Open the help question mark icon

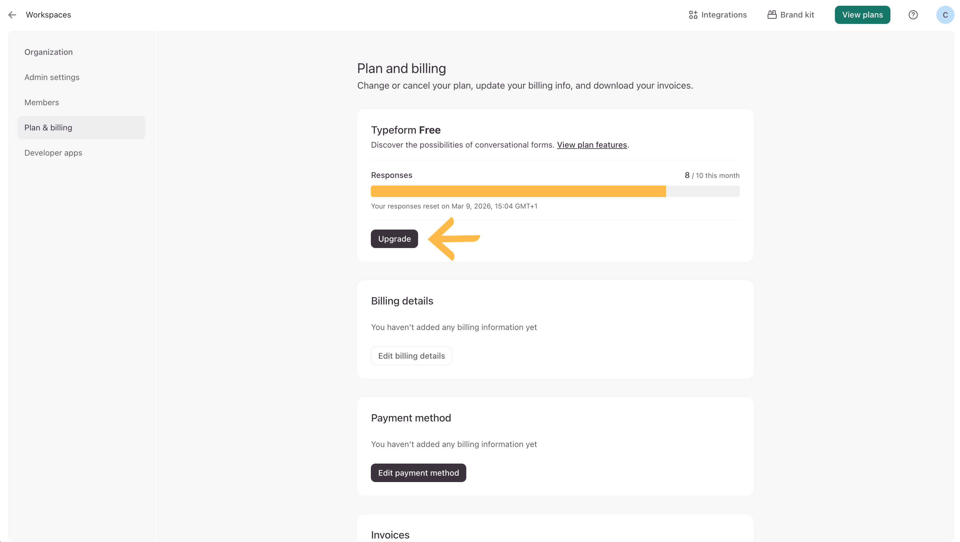[x=913, y=15]
